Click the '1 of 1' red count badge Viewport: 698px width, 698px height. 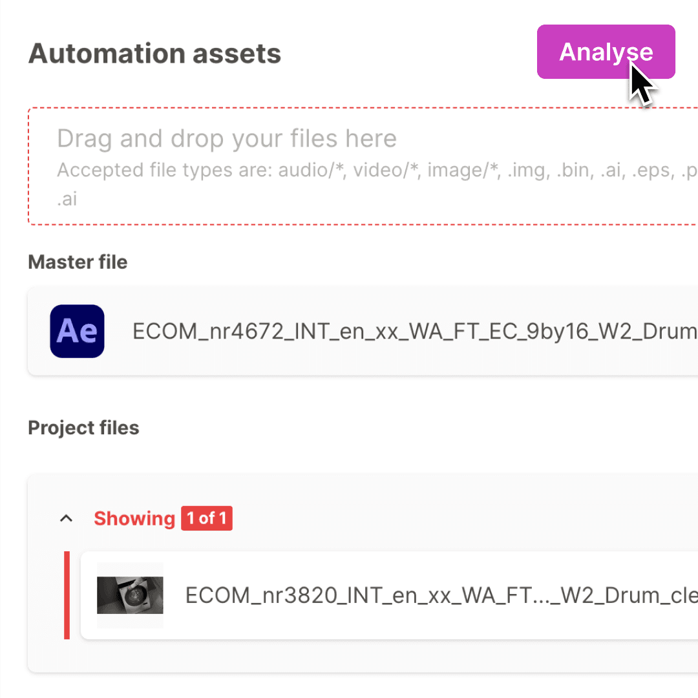207,518
